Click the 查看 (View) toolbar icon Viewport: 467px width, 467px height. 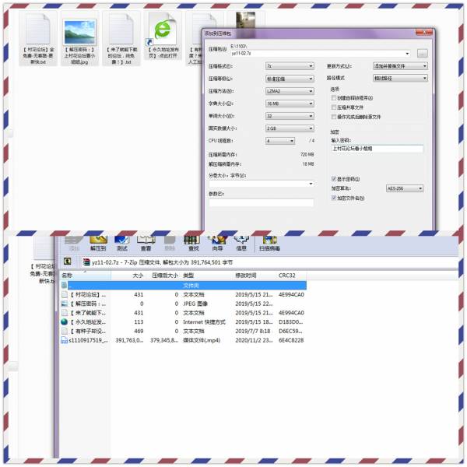(x=146, y=242)
